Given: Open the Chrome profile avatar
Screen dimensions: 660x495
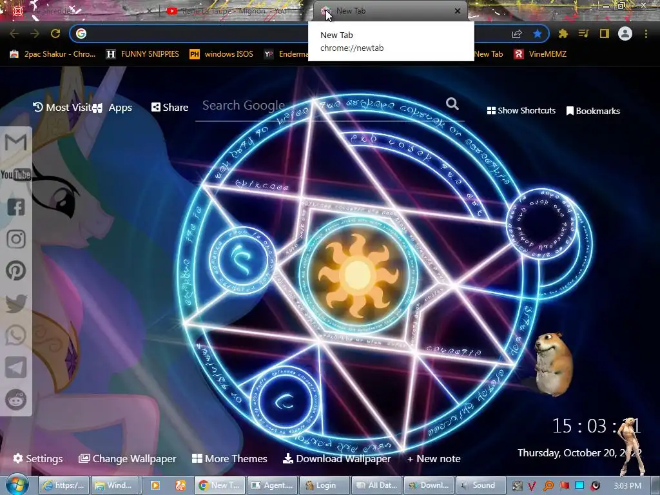Looking at the screenshot, I should 625,34.
